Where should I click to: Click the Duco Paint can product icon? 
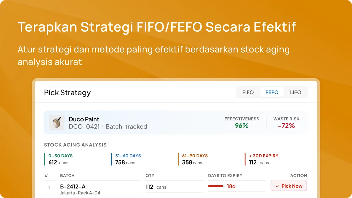pos(57,123)
